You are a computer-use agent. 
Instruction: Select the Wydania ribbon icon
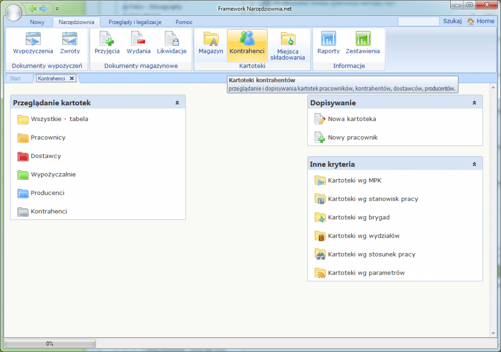tap(138, 43)
